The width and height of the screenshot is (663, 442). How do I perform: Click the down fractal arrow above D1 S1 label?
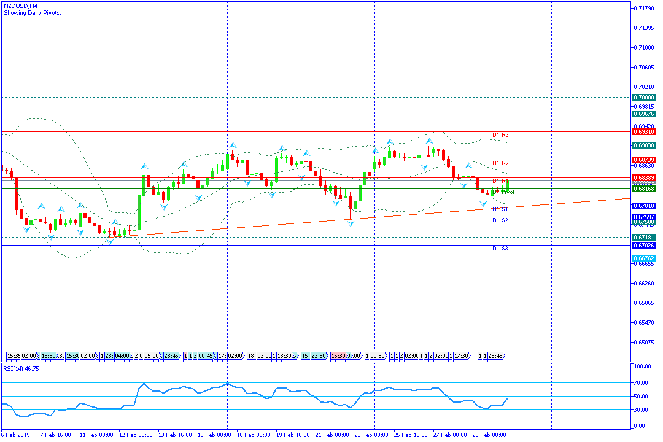[x=484, y=203]
